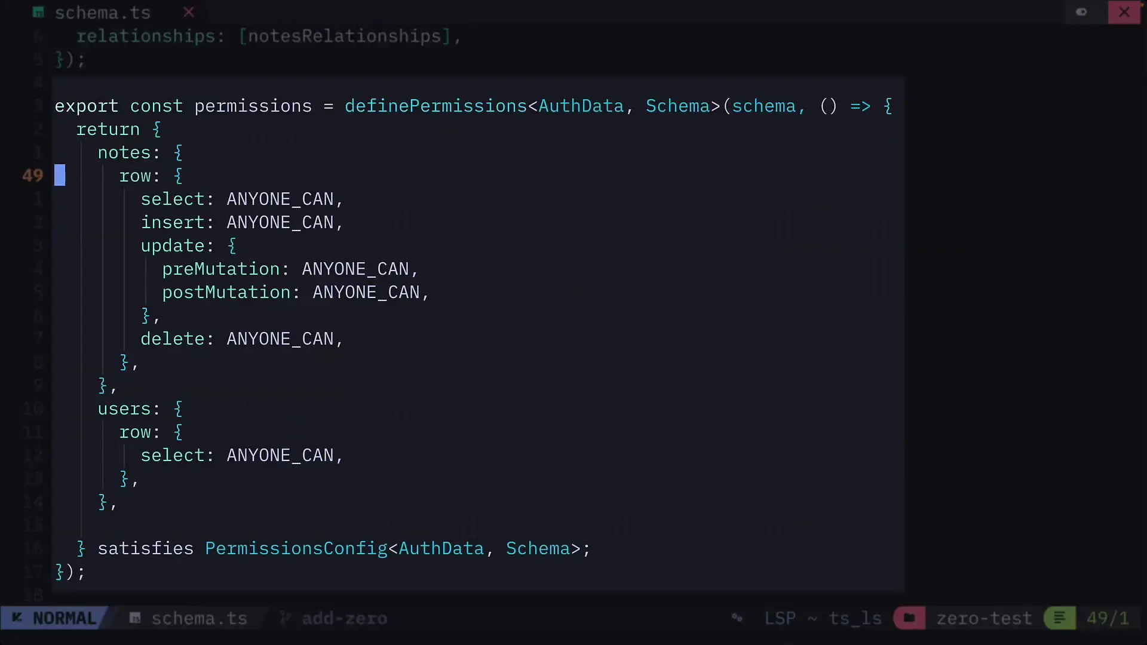Click the TypeScript file icon on the schema.ts tab

click(x=38, y=12)
